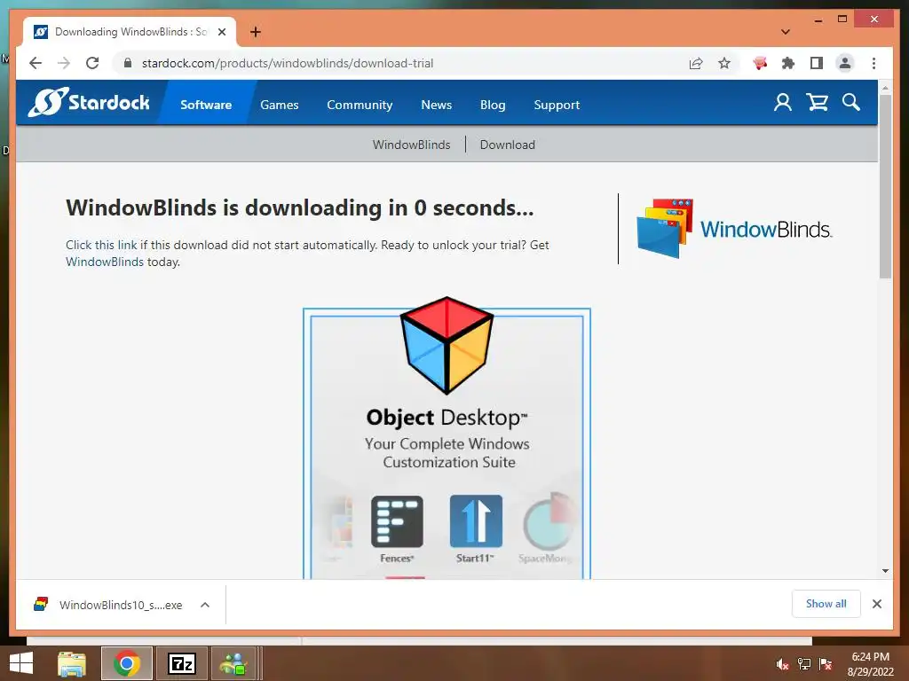This screenshot has width=909, height=681.
Task: Close the Downloading WindowBlinds tab
Action: coord(221,32)
